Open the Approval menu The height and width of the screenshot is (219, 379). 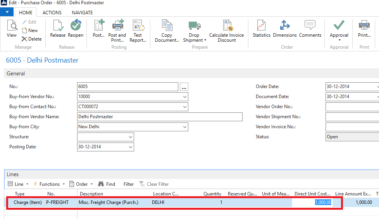pyautogui.click(x=339, y=30)
